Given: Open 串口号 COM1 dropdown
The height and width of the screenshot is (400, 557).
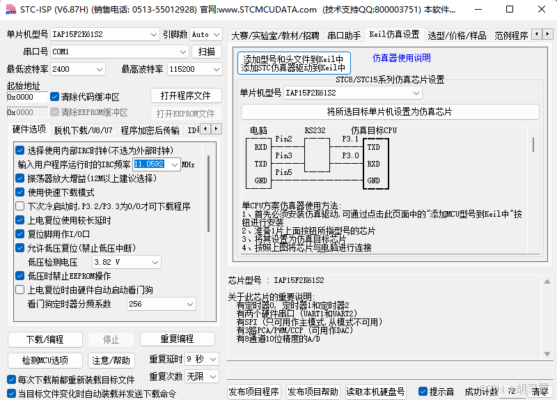Looking at the screenshot, I should (x=119, y=52).
